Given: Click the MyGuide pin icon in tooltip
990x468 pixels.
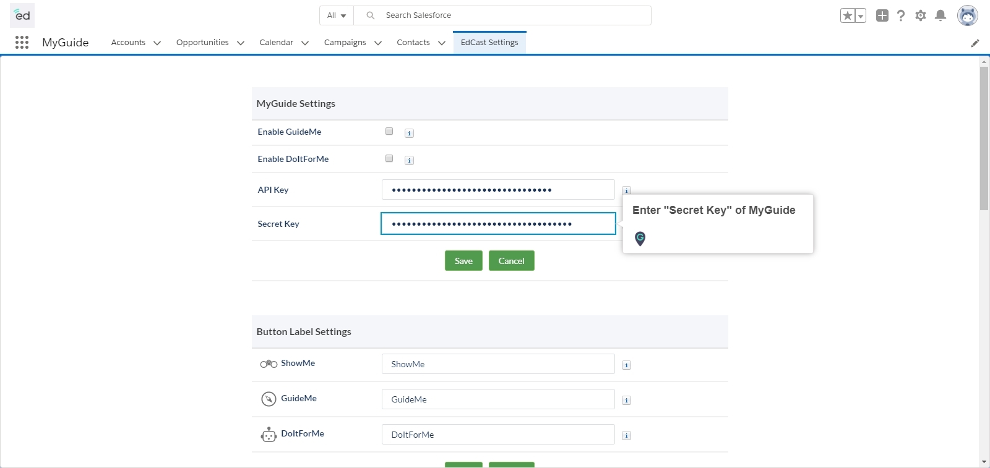Looking at the screenshot, I should pos(640,239).
